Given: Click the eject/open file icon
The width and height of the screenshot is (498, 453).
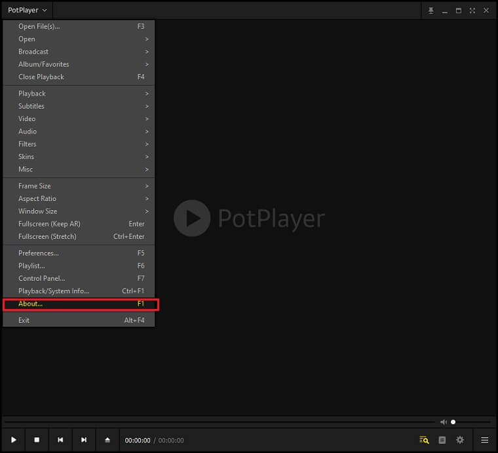Looking at the screenshot, I should point(107,440).
